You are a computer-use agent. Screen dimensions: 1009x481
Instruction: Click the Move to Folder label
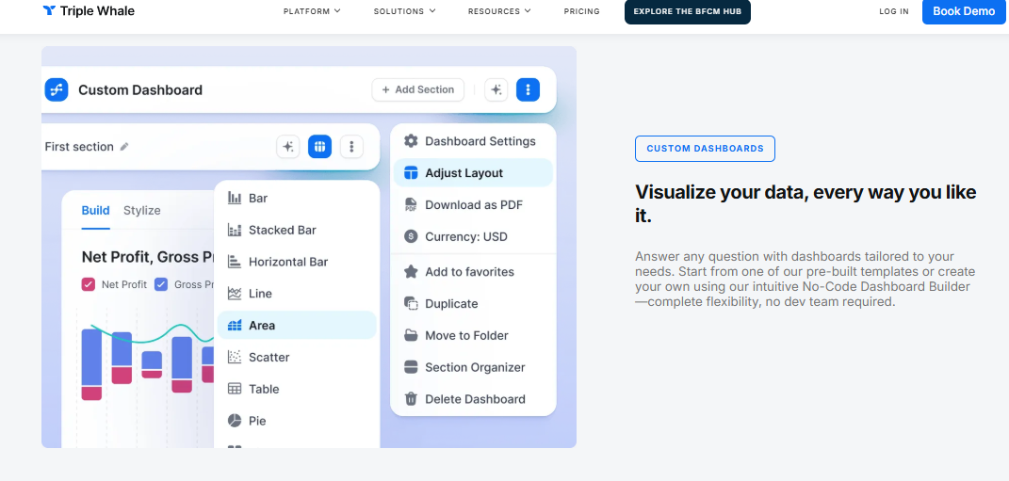tap(466, 336)
